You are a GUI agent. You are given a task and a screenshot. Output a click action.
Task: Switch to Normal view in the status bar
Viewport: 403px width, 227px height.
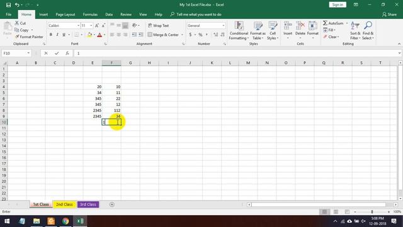[x=324, y=212]
